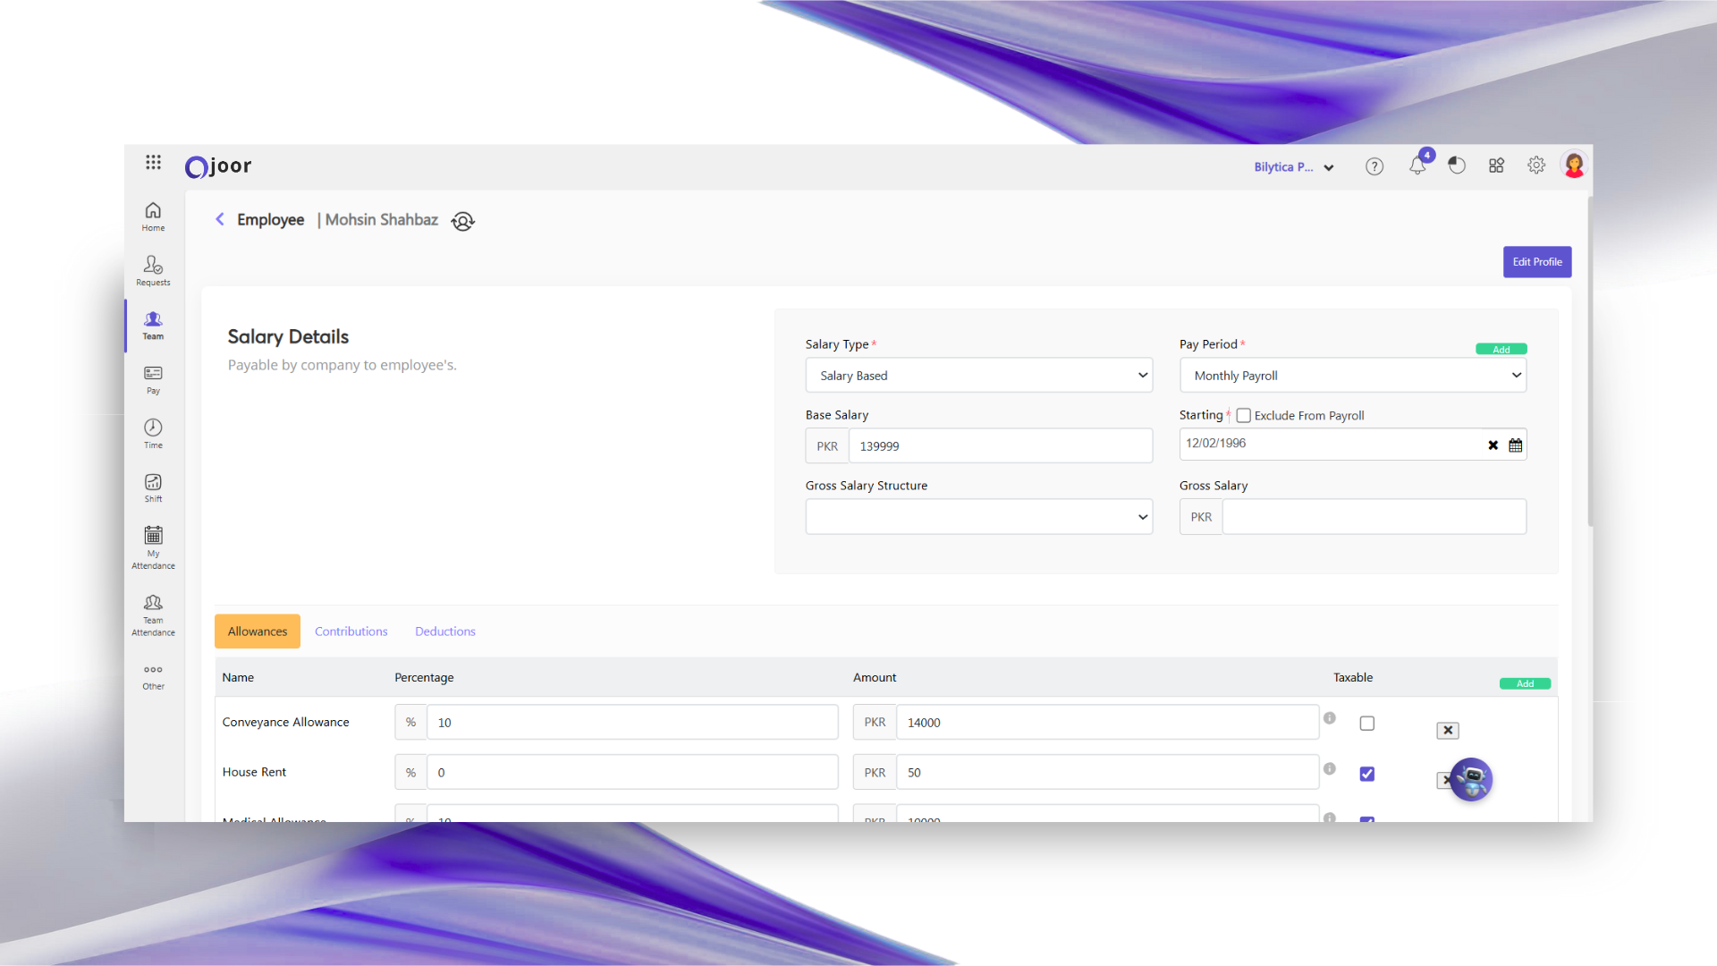This screenshot has height=966, width=1717.
Task: Open Gross Salary Structure dropdown
Action: (978, 517)
